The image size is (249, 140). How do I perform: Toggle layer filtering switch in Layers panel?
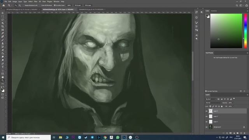coord(234,99)
